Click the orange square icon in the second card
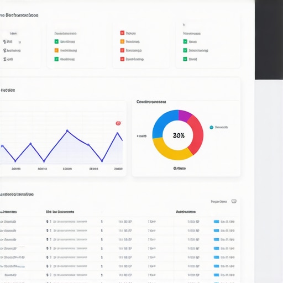Screen dimensions: 283x283 (56, 50)
